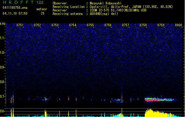The height and width of the screenshot is (117, 185).
Task: Click the 0756 time marker
Action: click(x=108, y=25)
